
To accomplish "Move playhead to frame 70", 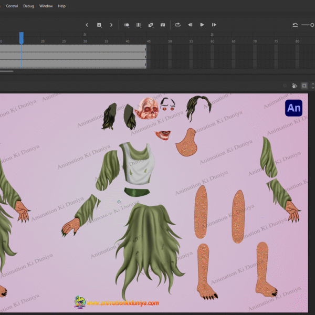I will pyautogui.click(x=255, y=41).
